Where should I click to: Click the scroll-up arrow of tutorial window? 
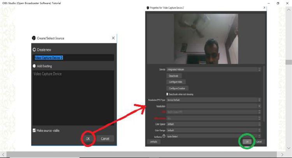pos(288,10)
